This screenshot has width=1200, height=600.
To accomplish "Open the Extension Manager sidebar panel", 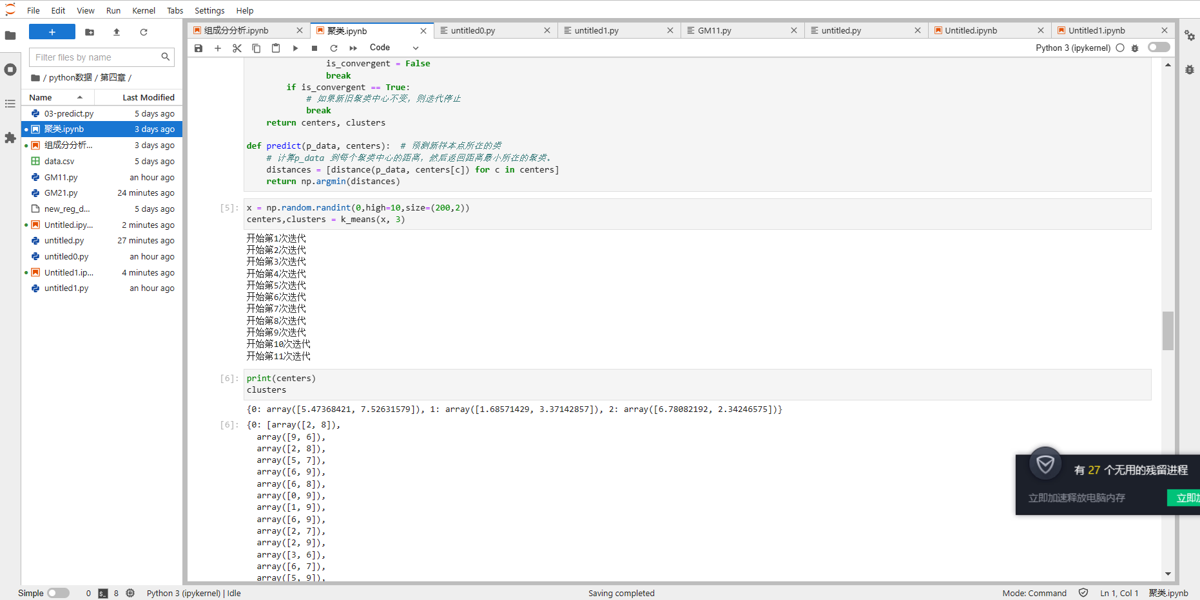I will pos(10,138).
